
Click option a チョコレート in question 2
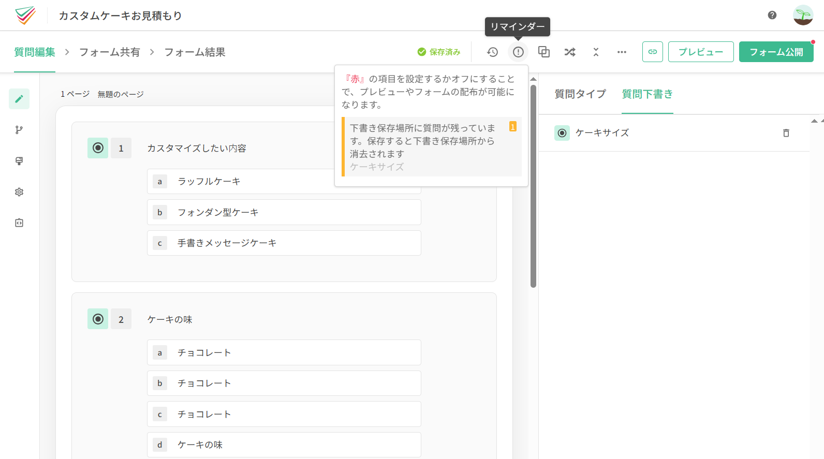284,352
